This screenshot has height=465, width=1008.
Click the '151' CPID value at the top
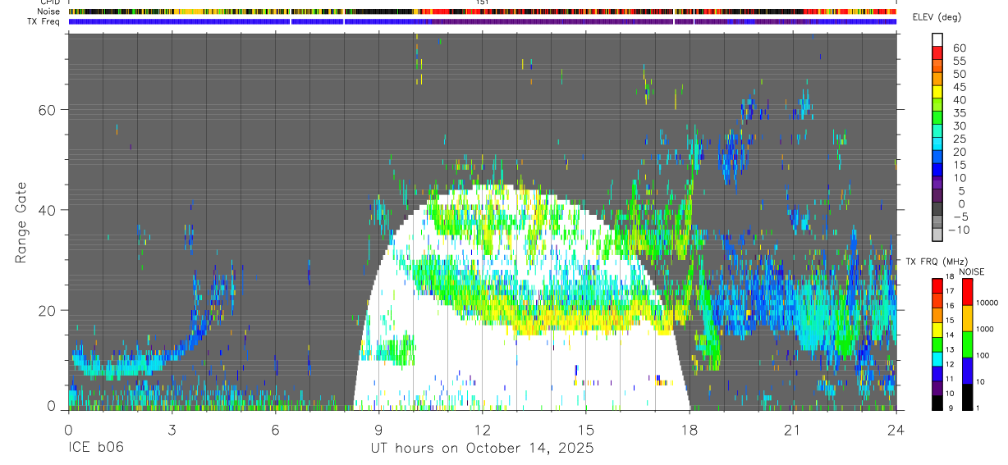pyautogui.click(x=483, y=2)
